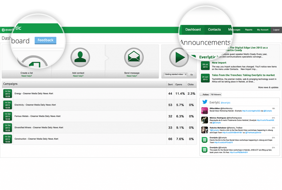Click the Energy campaign date badge
282x190 pixels.
coord(7,94)
